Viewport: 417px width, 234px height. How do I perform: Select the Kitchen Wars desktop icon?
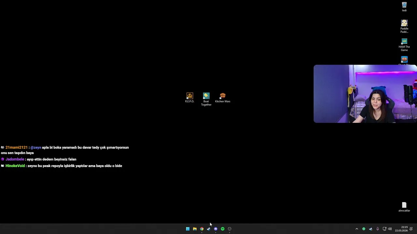pyautogui.click(x=223, y=97)
